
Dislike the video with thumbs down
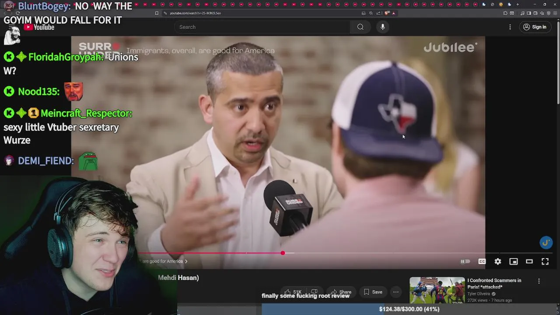314,292
